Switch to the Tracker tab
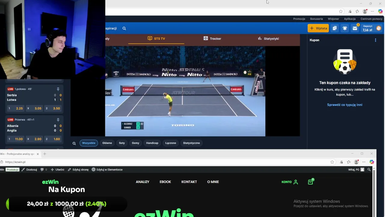The width and height of the screenshot is (385, 217). click(x=212, y=39)
